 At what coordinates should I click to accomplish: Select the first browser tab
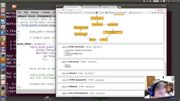(72, 7)
